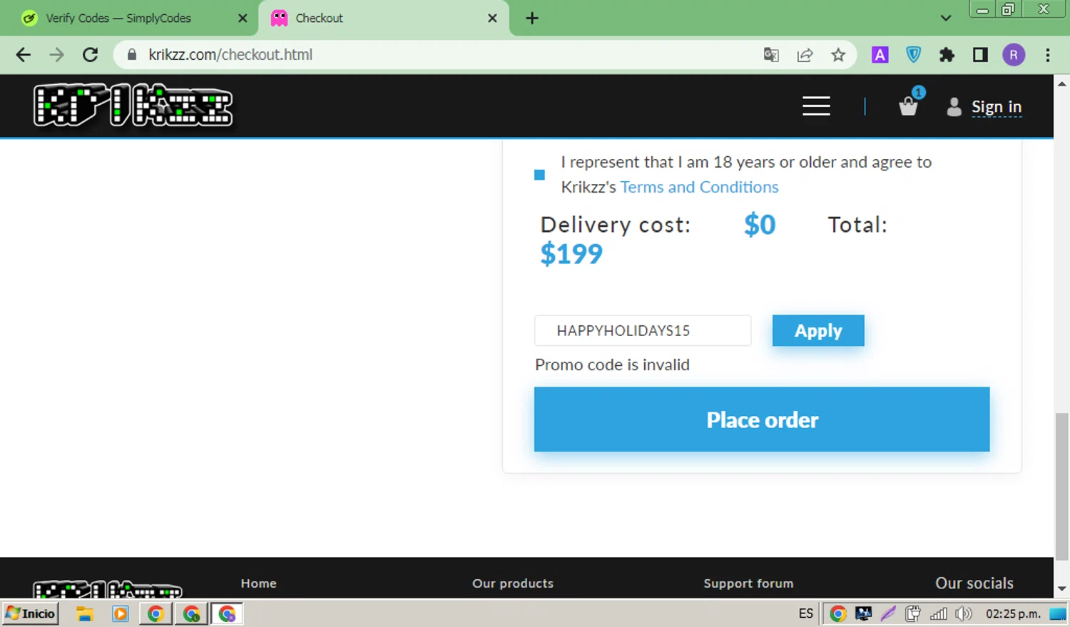Click the $199 total amount
The width and height of the screenshot is (1070, 627).
pyautogui.click(x=571, y=254)
